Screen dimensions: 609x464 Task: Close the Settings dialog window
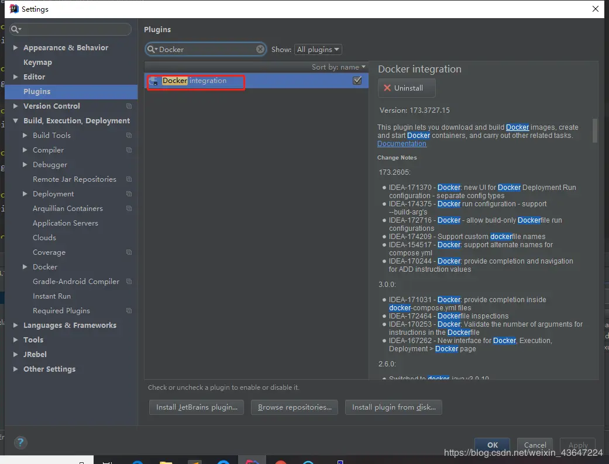(596, 9)
